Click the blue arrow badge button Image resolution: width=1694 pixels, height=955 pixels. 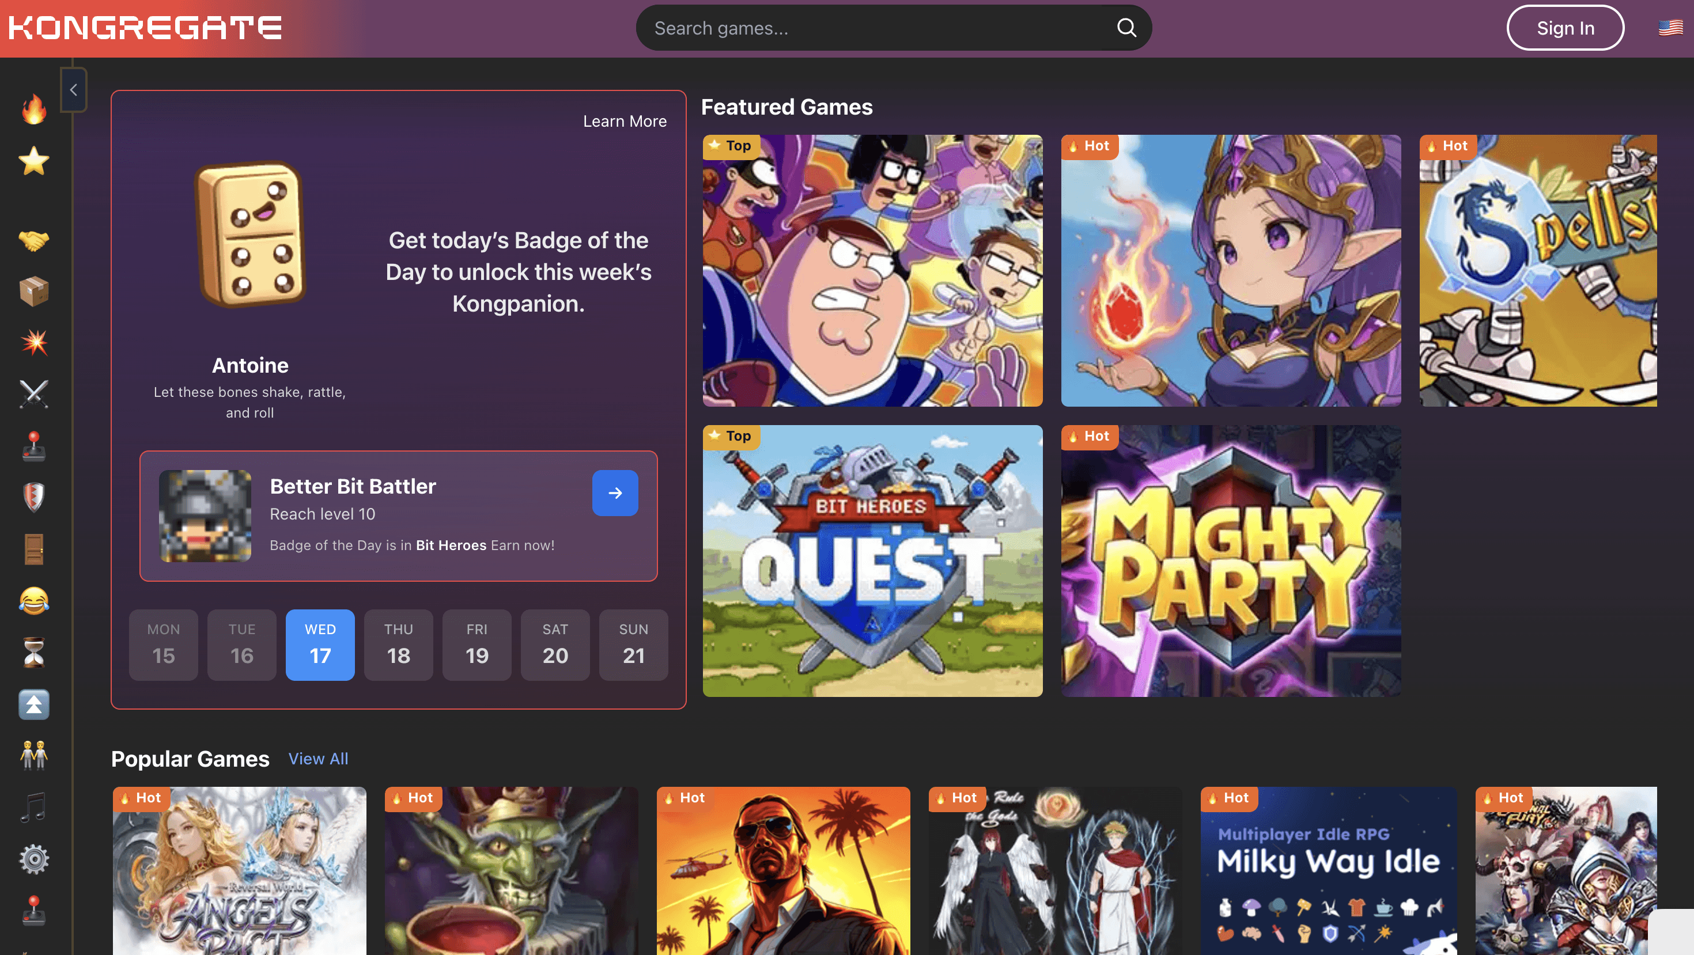[x=615, y=492]
